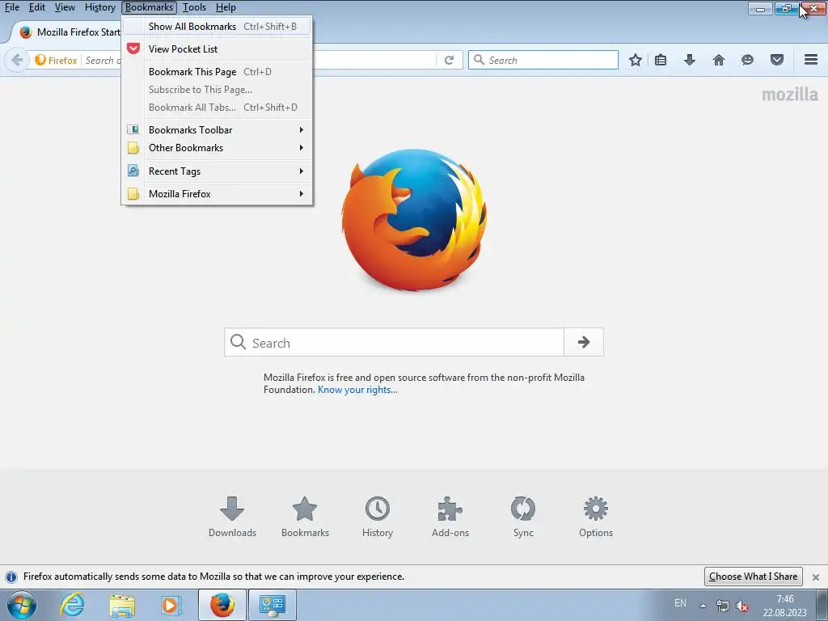Screen dimensions: 828x621
Task: Select Show All Bookmarks menu entry
Action: coord(218,27)
